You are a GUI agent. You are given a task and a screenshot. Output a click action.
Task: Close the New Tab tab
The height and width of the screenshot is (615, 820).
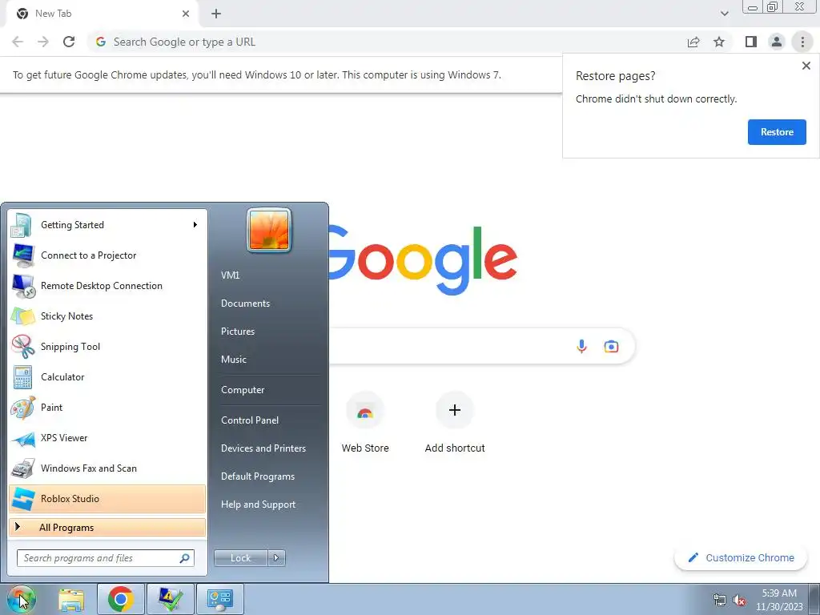coord(186,14)
